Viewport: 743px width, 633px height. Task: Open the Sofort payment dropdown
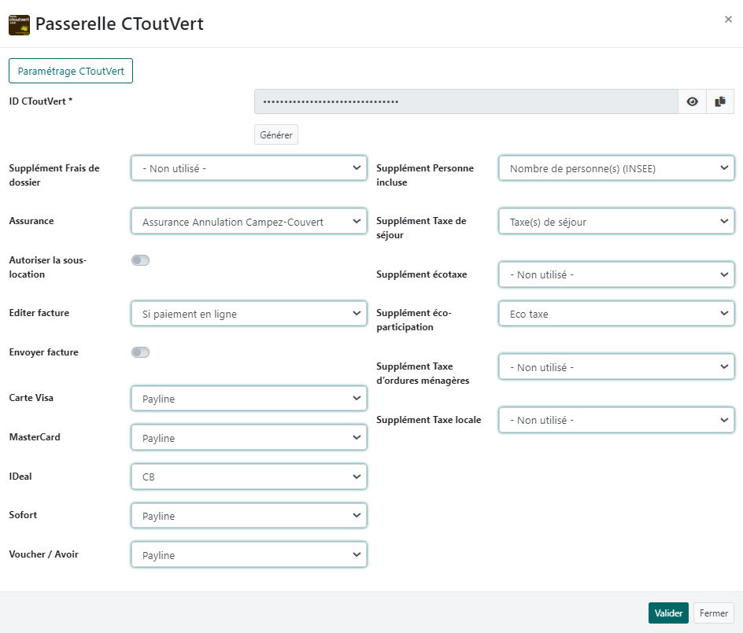(x=248, y=516)
